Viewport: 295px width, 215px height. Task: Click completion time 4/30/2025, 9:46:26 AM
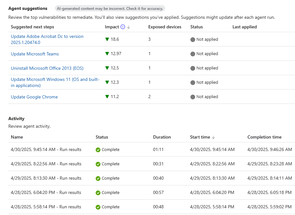269,150
